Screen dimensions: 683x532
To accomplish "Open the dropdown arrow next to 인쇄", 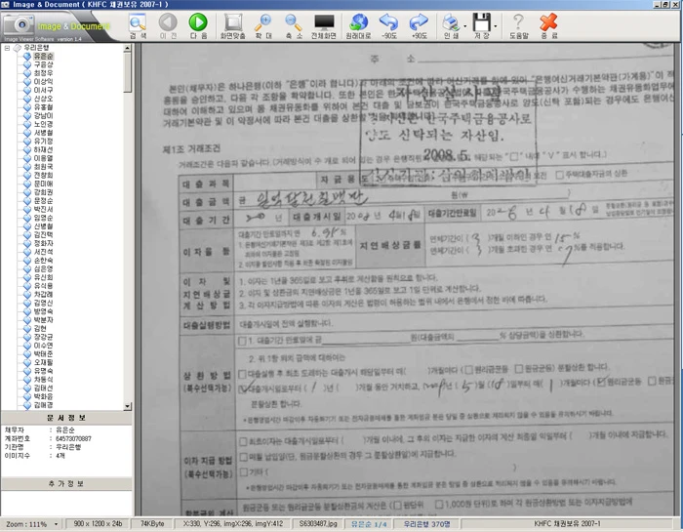I will click(464, 26).
